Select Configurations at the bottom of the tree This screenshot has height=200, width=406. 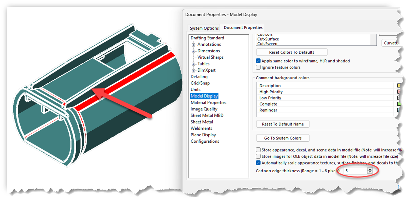(205, 141)
